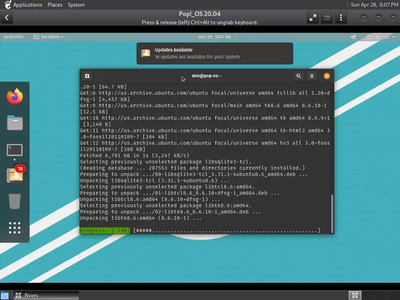Open Firefox from the Pop!_OS dock
This screenshot has width=400, height=300.
click(x=14, y=96)
